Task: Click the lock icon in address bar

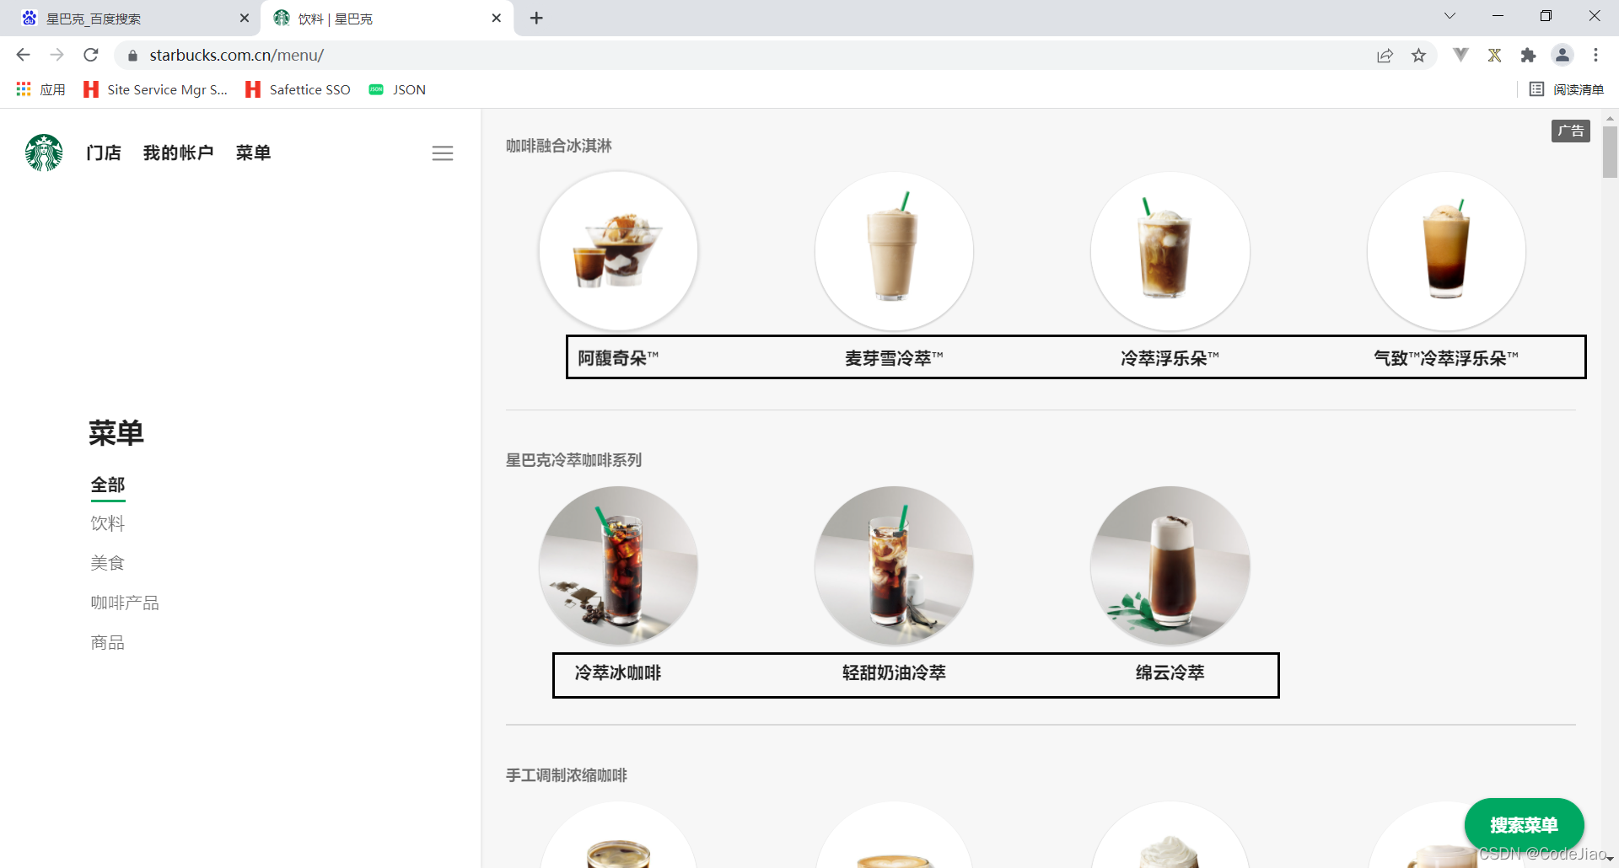Action: point(132,56)
